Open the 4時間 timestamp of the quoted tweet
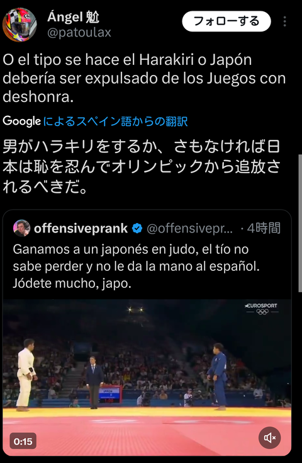 [264, 228]
